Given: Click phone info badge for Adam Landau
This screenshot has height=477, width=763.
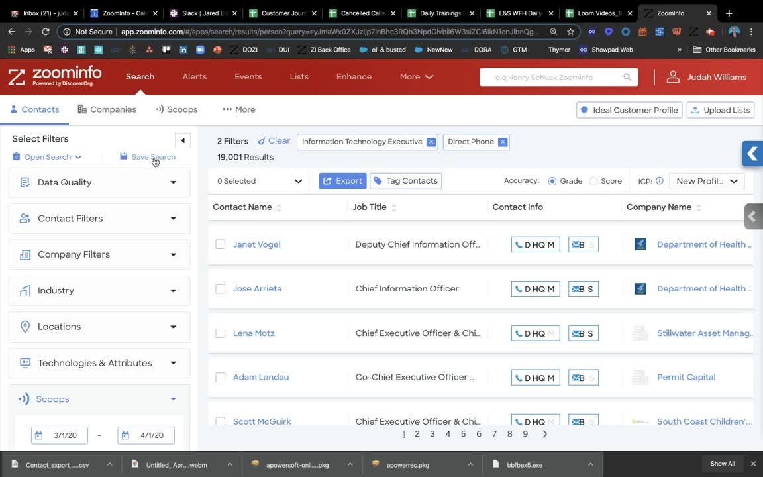Looking at the screenshot, I should point(535,378).
